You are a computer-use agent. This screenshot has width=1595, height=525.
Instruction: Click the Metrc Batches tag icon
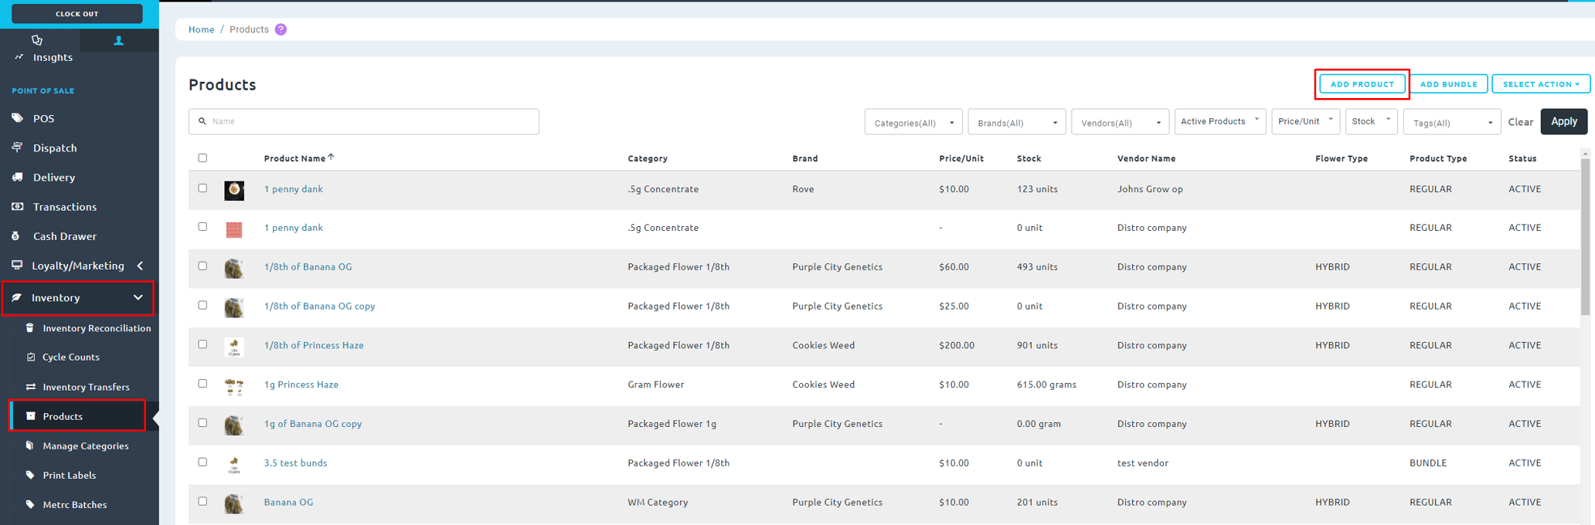point(30,504)
